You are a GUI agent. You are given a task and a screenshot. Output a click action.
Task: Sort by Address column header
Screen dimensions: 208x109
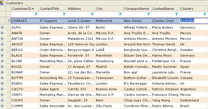click(x=81, y=9)
